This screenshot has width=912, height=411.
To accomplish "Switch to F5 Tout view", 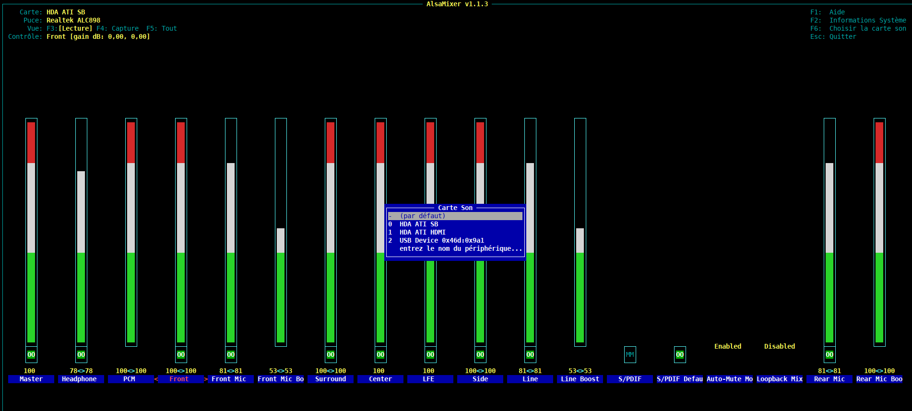I will 162,28.
